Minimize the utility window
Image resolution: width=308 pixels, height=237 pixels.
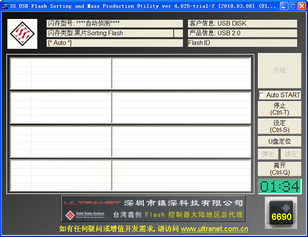[284, 6]
